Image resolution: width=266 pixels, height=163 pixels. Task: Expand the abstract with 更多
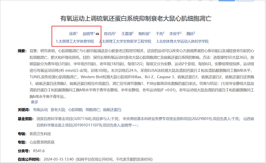tap(34, 102)
